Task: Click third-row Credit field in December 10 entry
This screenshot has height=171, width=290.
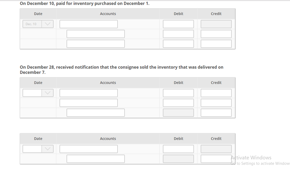Action: (216, 44)
